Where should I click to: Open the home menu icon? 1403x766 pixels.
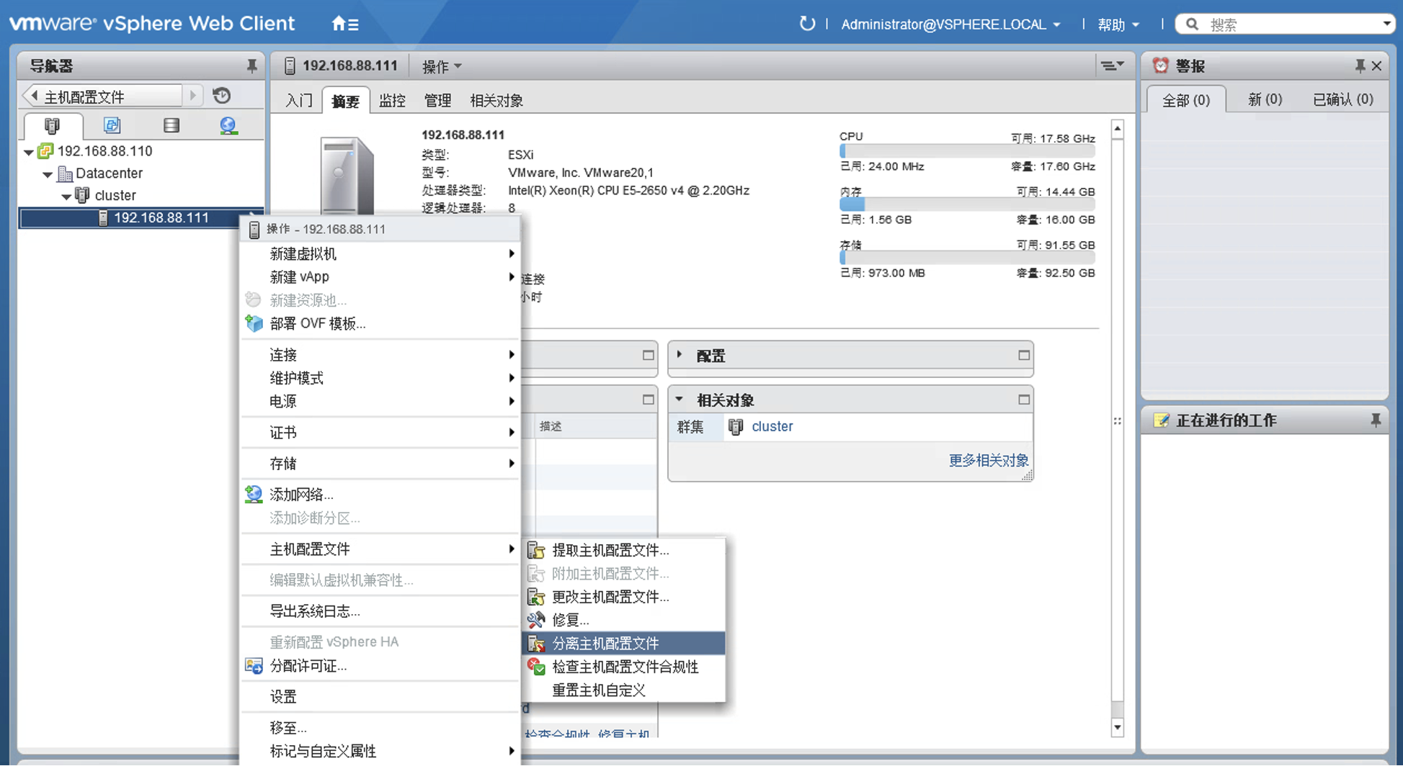click(344, 24)
